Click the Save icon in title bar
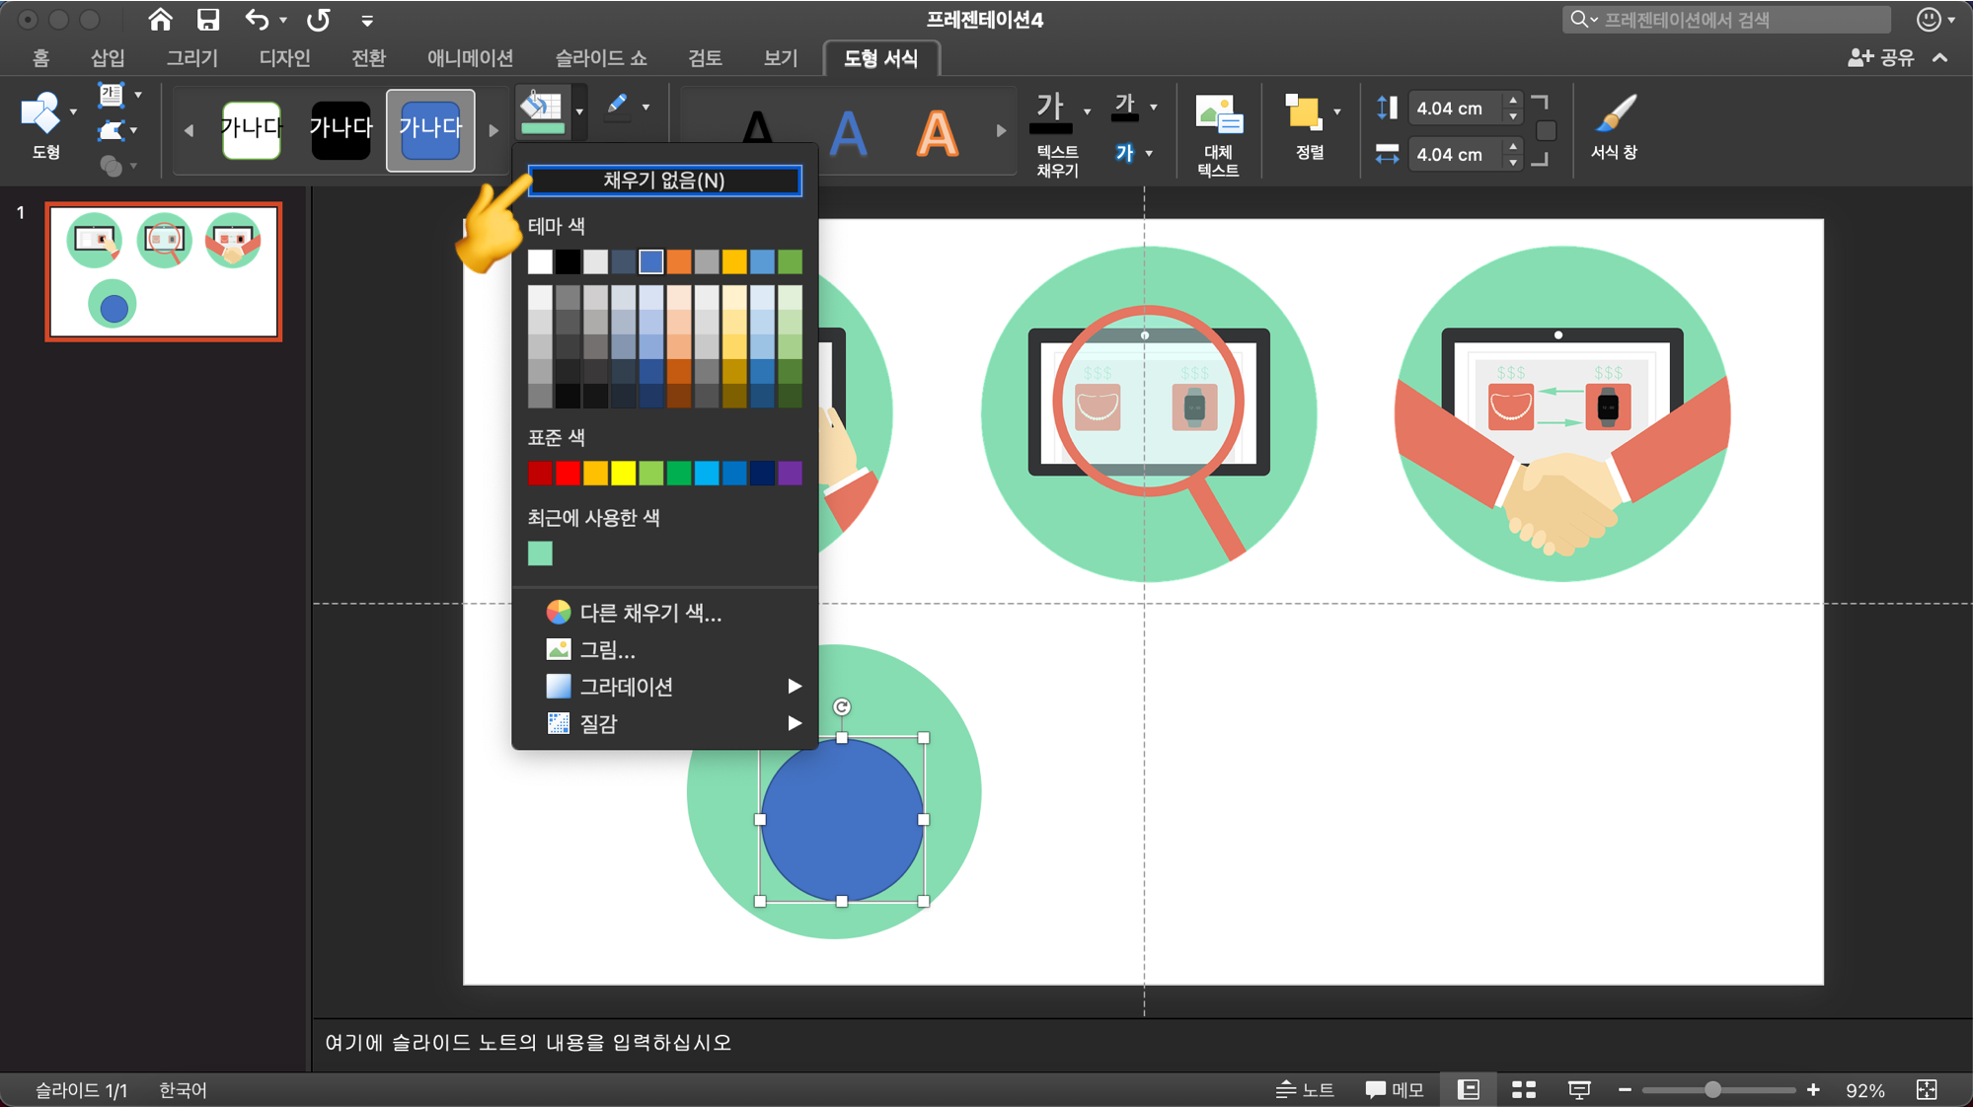The image size is (1973, 1107). coord(207,20)
